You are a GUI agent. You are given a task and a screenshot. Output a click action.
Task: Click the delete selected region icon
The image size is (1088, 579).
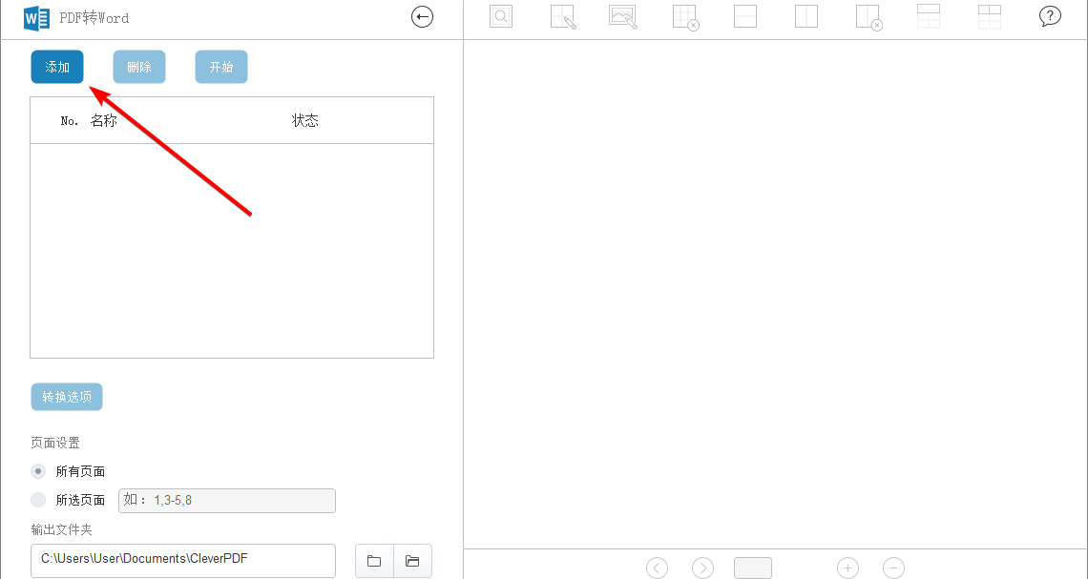click(x=868, y=16)
